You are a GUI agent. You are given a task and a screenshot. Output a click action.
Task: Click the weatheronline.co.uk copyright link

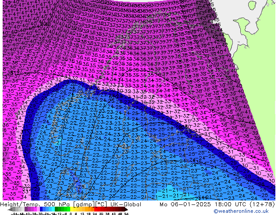point(241,211)
